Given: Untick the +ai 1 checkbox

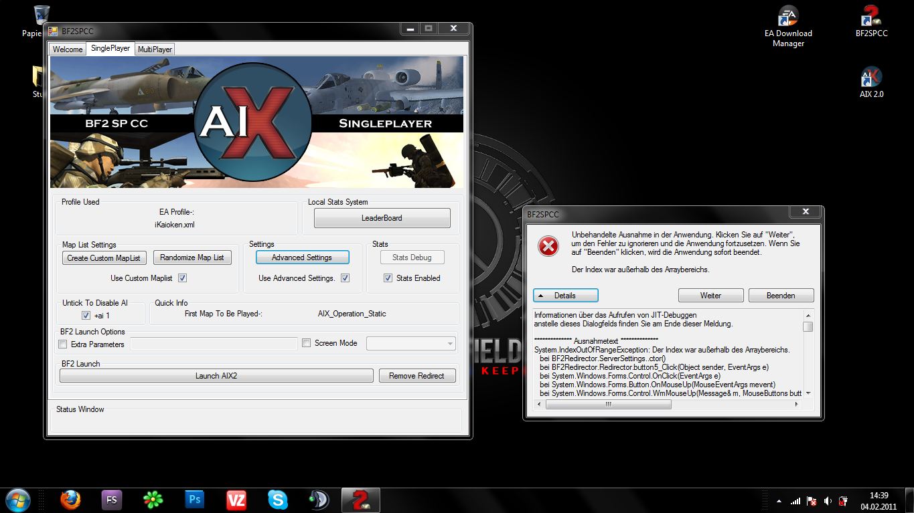Looking at the screenshot, I should click(86, 315).
